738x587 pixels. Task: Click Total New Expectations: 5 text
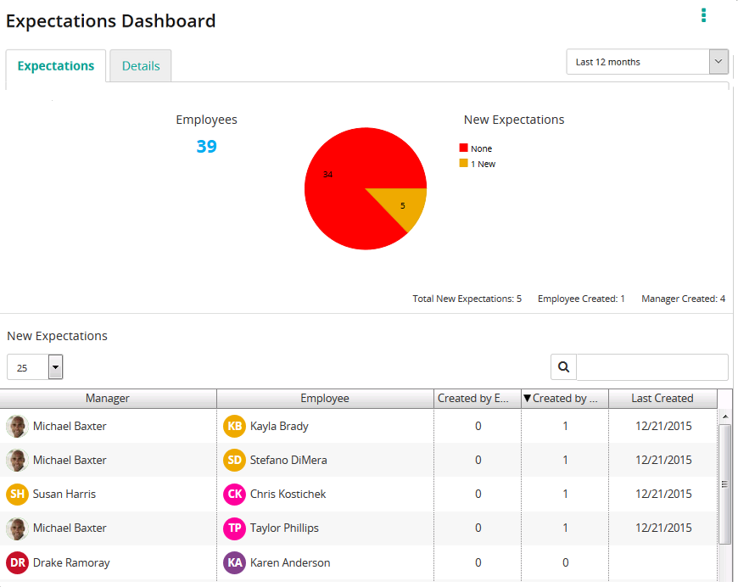(x=467, y=299)
